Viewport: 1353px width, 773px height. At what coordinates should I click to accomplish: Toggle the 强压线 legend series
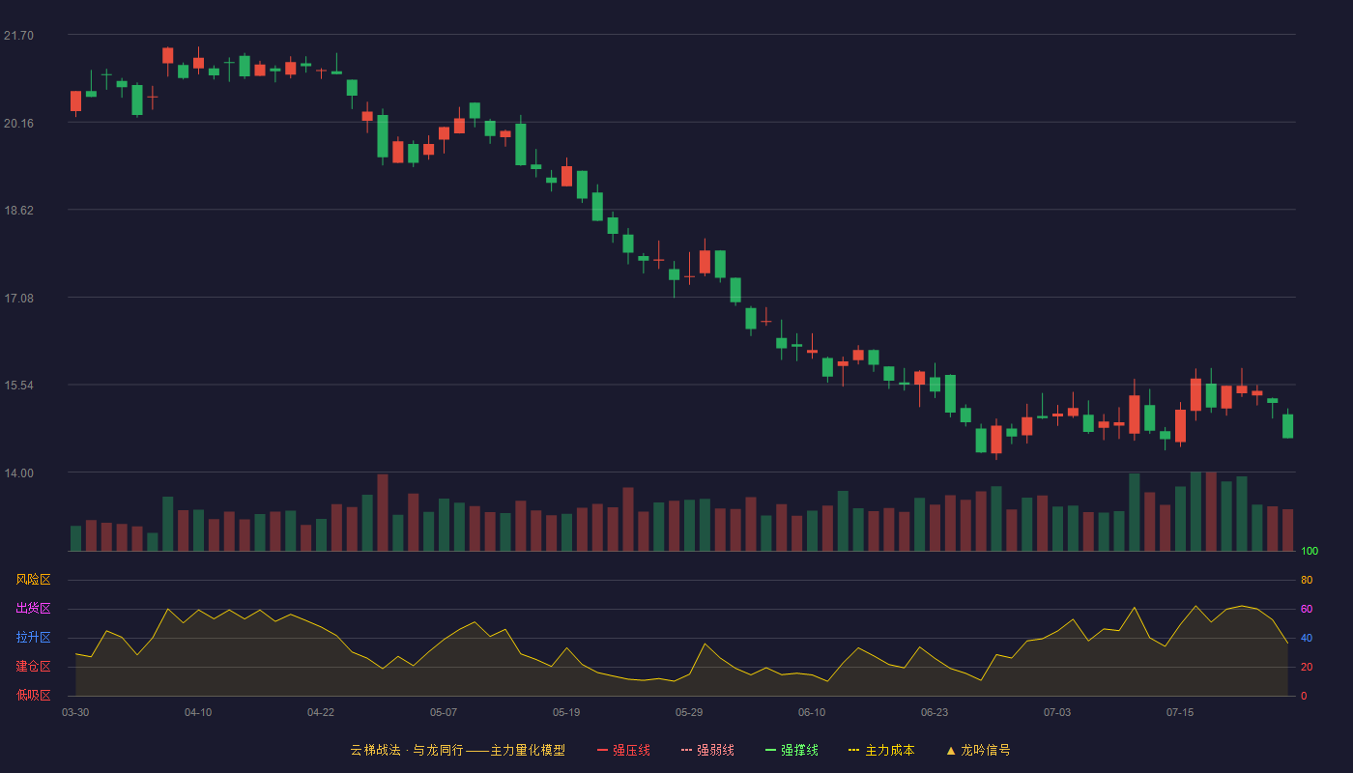(x=623, y=750)
